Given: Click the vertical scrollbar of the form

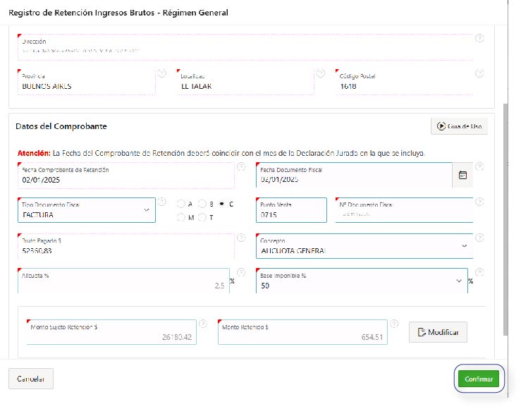Looking at the screenshot, I should (505, 212).
